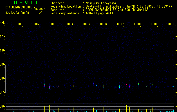The height and width of the screenshot is (112, 177).
Task: Click the 1.1 kHz frequency axis label
Action: click(x=2, y=36)
